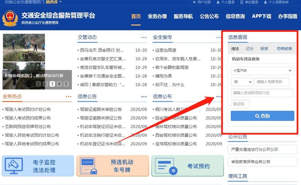
Task: Go to the 首页 nav item
Action: click(136, 17)
